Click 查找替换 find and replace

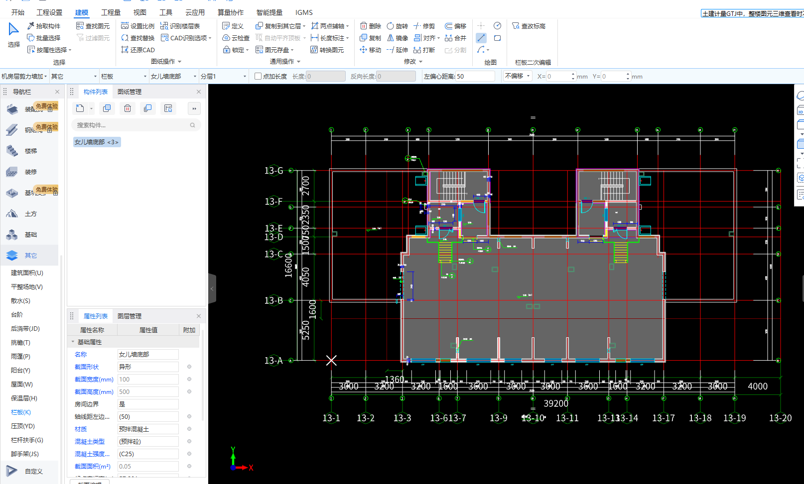(x=137, y=38)
